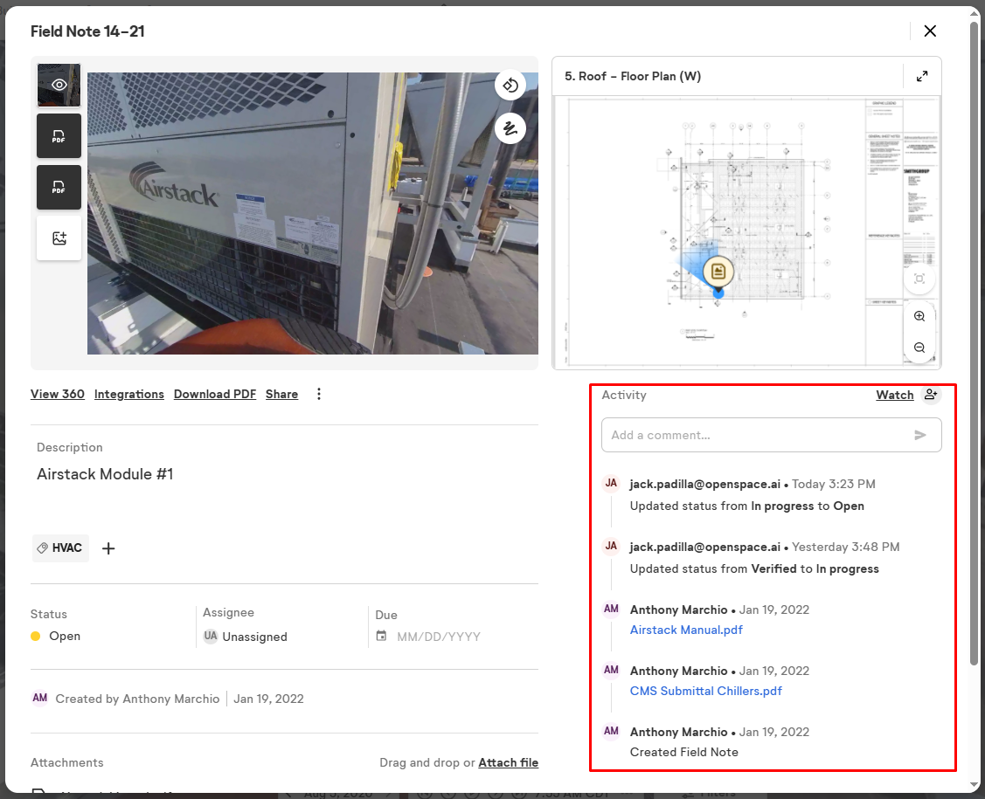Recenter the floor plan with the frame icon
This screenshot has height=799, width=985.
click(x=919, y=279)
